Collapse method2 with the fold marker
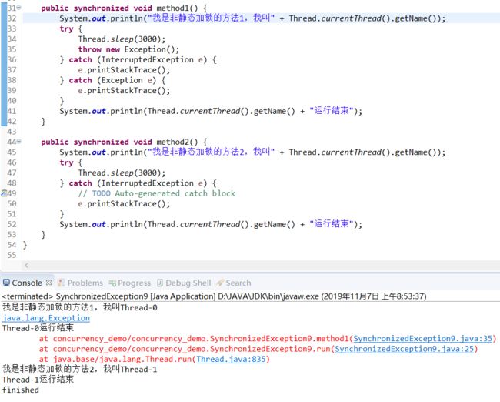 (19, 141)
